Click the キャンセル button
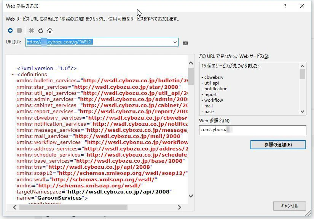 click(x=289, y=206)
